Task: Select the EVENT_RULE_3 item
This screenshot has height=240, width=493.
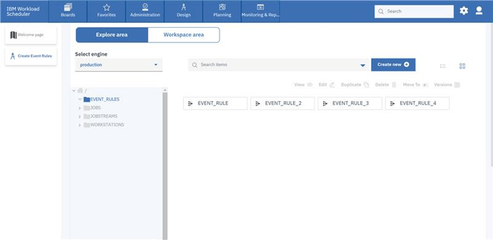Action: point(350,104)
